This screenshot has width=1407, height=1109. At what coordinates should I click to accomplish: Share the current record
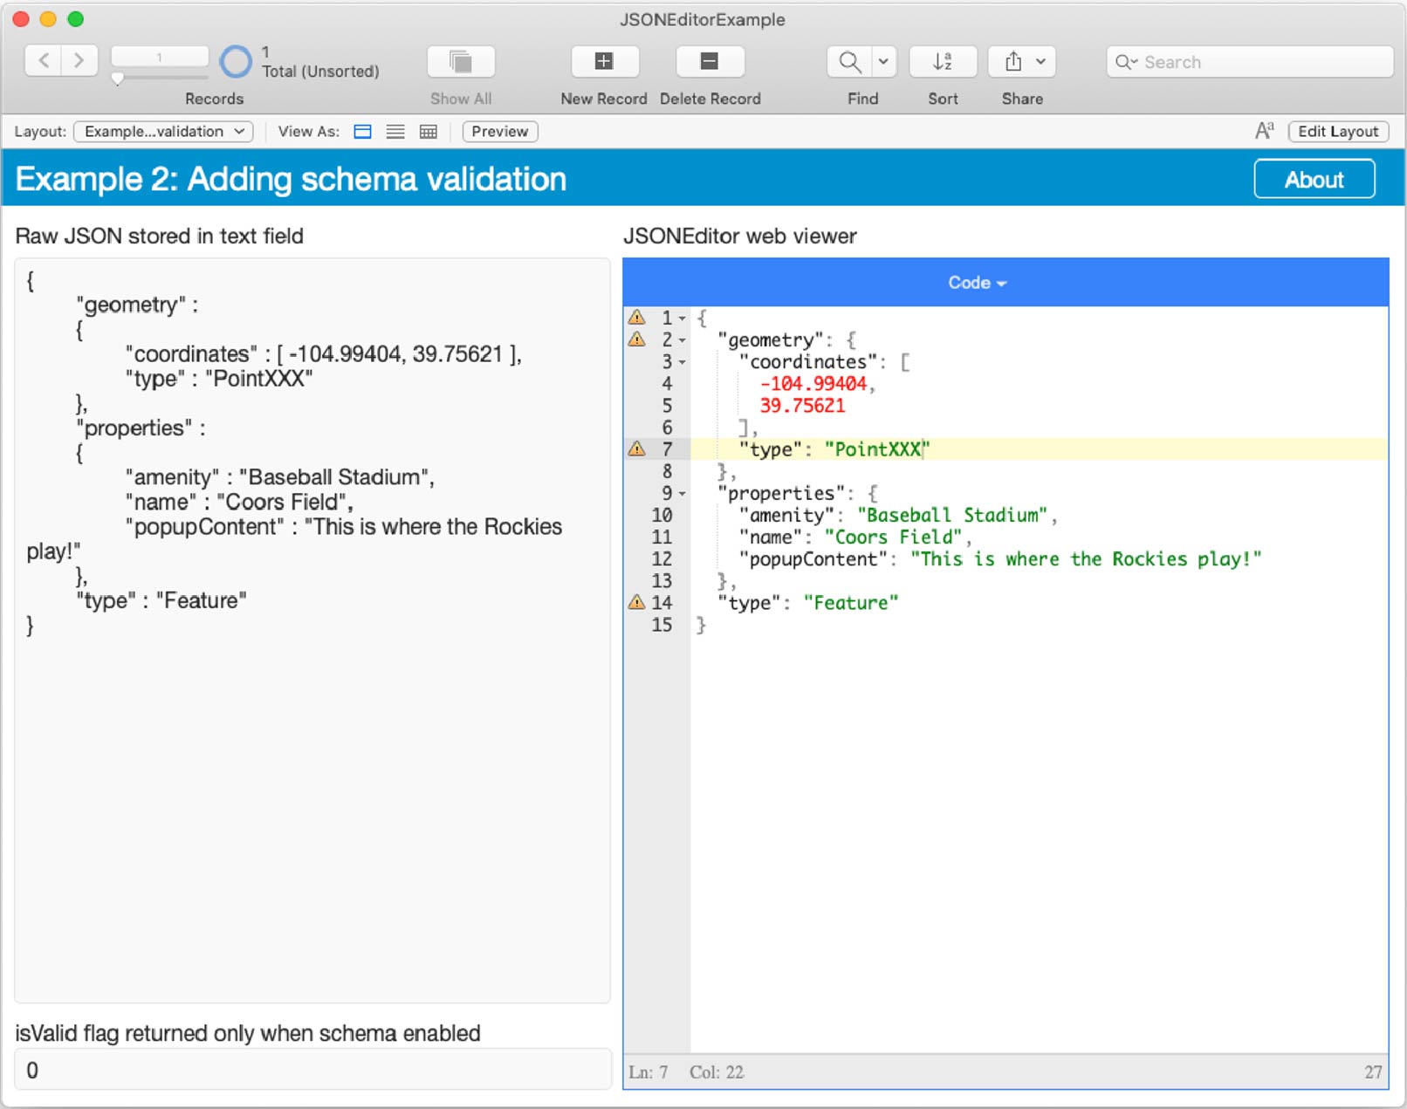[1012, 61]
